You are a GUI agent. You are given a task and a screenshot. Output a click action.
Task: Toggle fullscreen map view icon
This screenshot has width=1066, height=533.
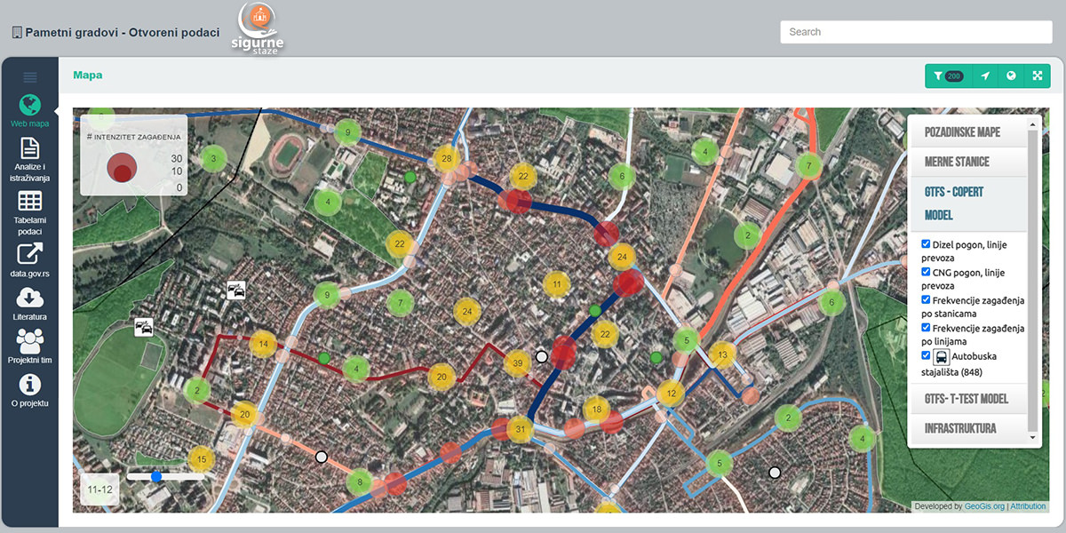pos(1037,76)
